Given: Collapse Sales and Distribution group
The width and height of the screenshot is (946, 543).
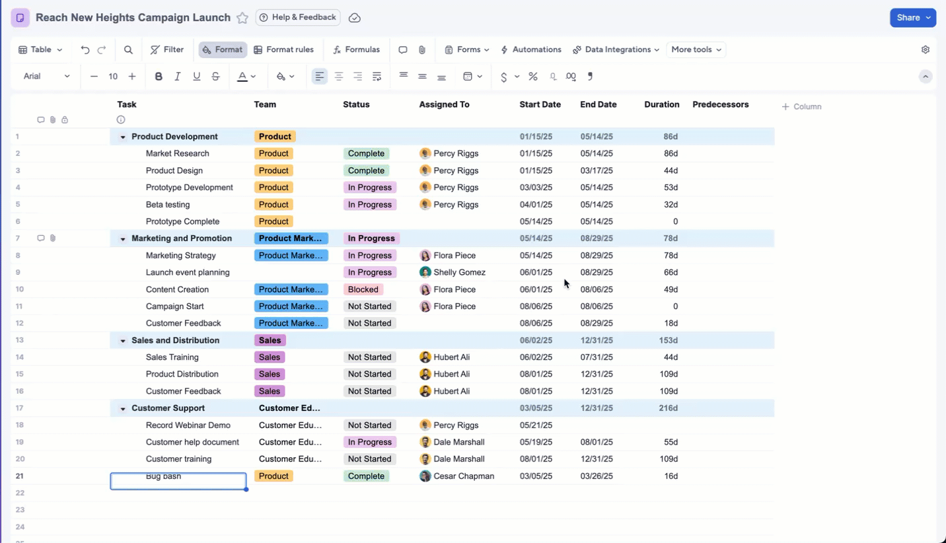Looking at the screenshot, I should pos(123,341).
